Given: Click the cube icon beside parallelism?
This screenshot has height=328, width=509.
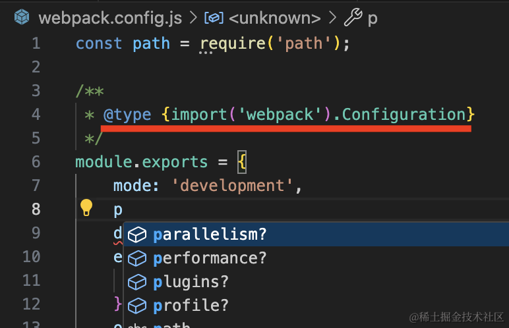Looking at the screenshot, I should (137, 234).
